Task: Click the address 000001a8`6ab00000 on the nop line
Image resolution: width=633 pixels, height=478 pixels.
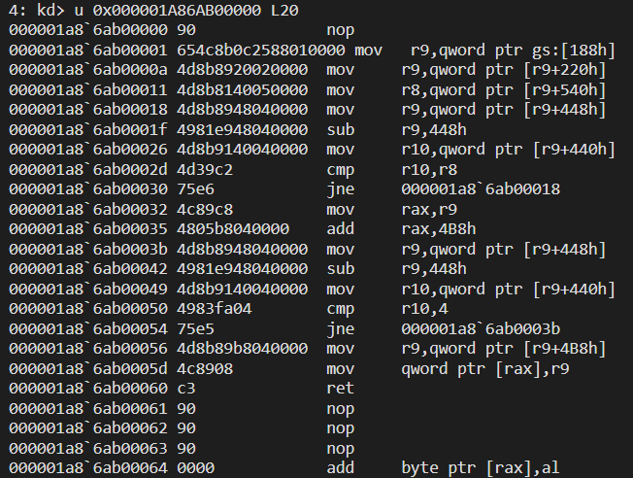Action: (88, 30)
